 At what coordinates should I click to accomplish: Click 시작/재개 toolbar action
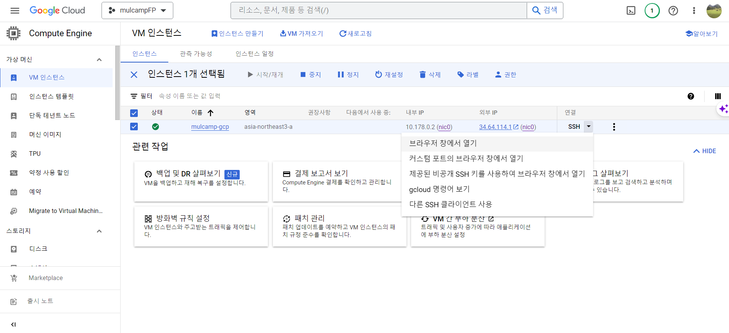[x=266, y=75]
